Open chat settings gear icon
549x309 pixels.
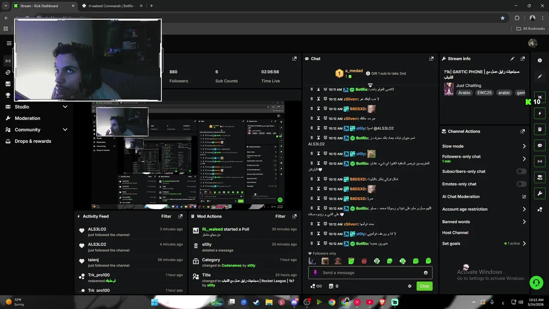tap(410, 286)
